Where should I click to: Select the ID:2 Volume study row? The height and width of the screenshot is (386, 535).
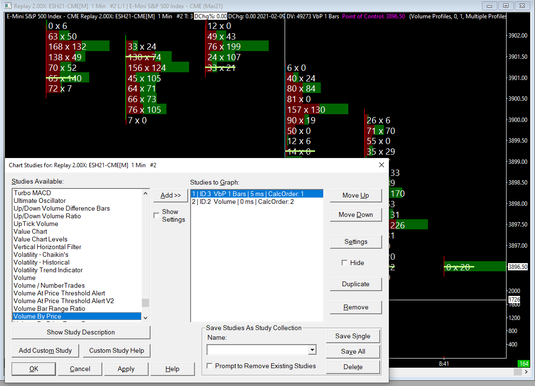click(x=257, y=202)
